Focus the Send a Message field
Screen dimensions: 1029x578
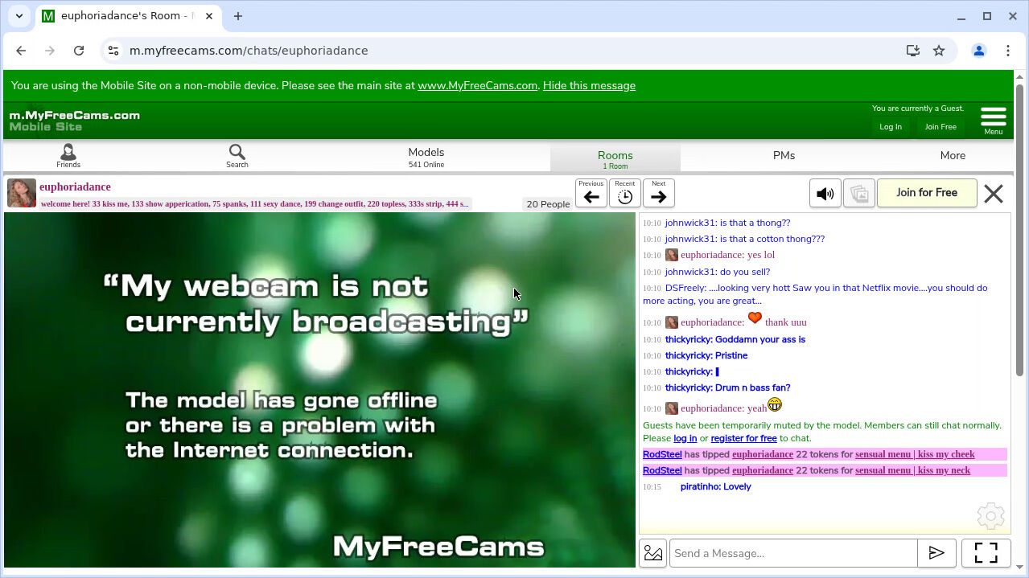pyautogui.click(x=793, y=553)
